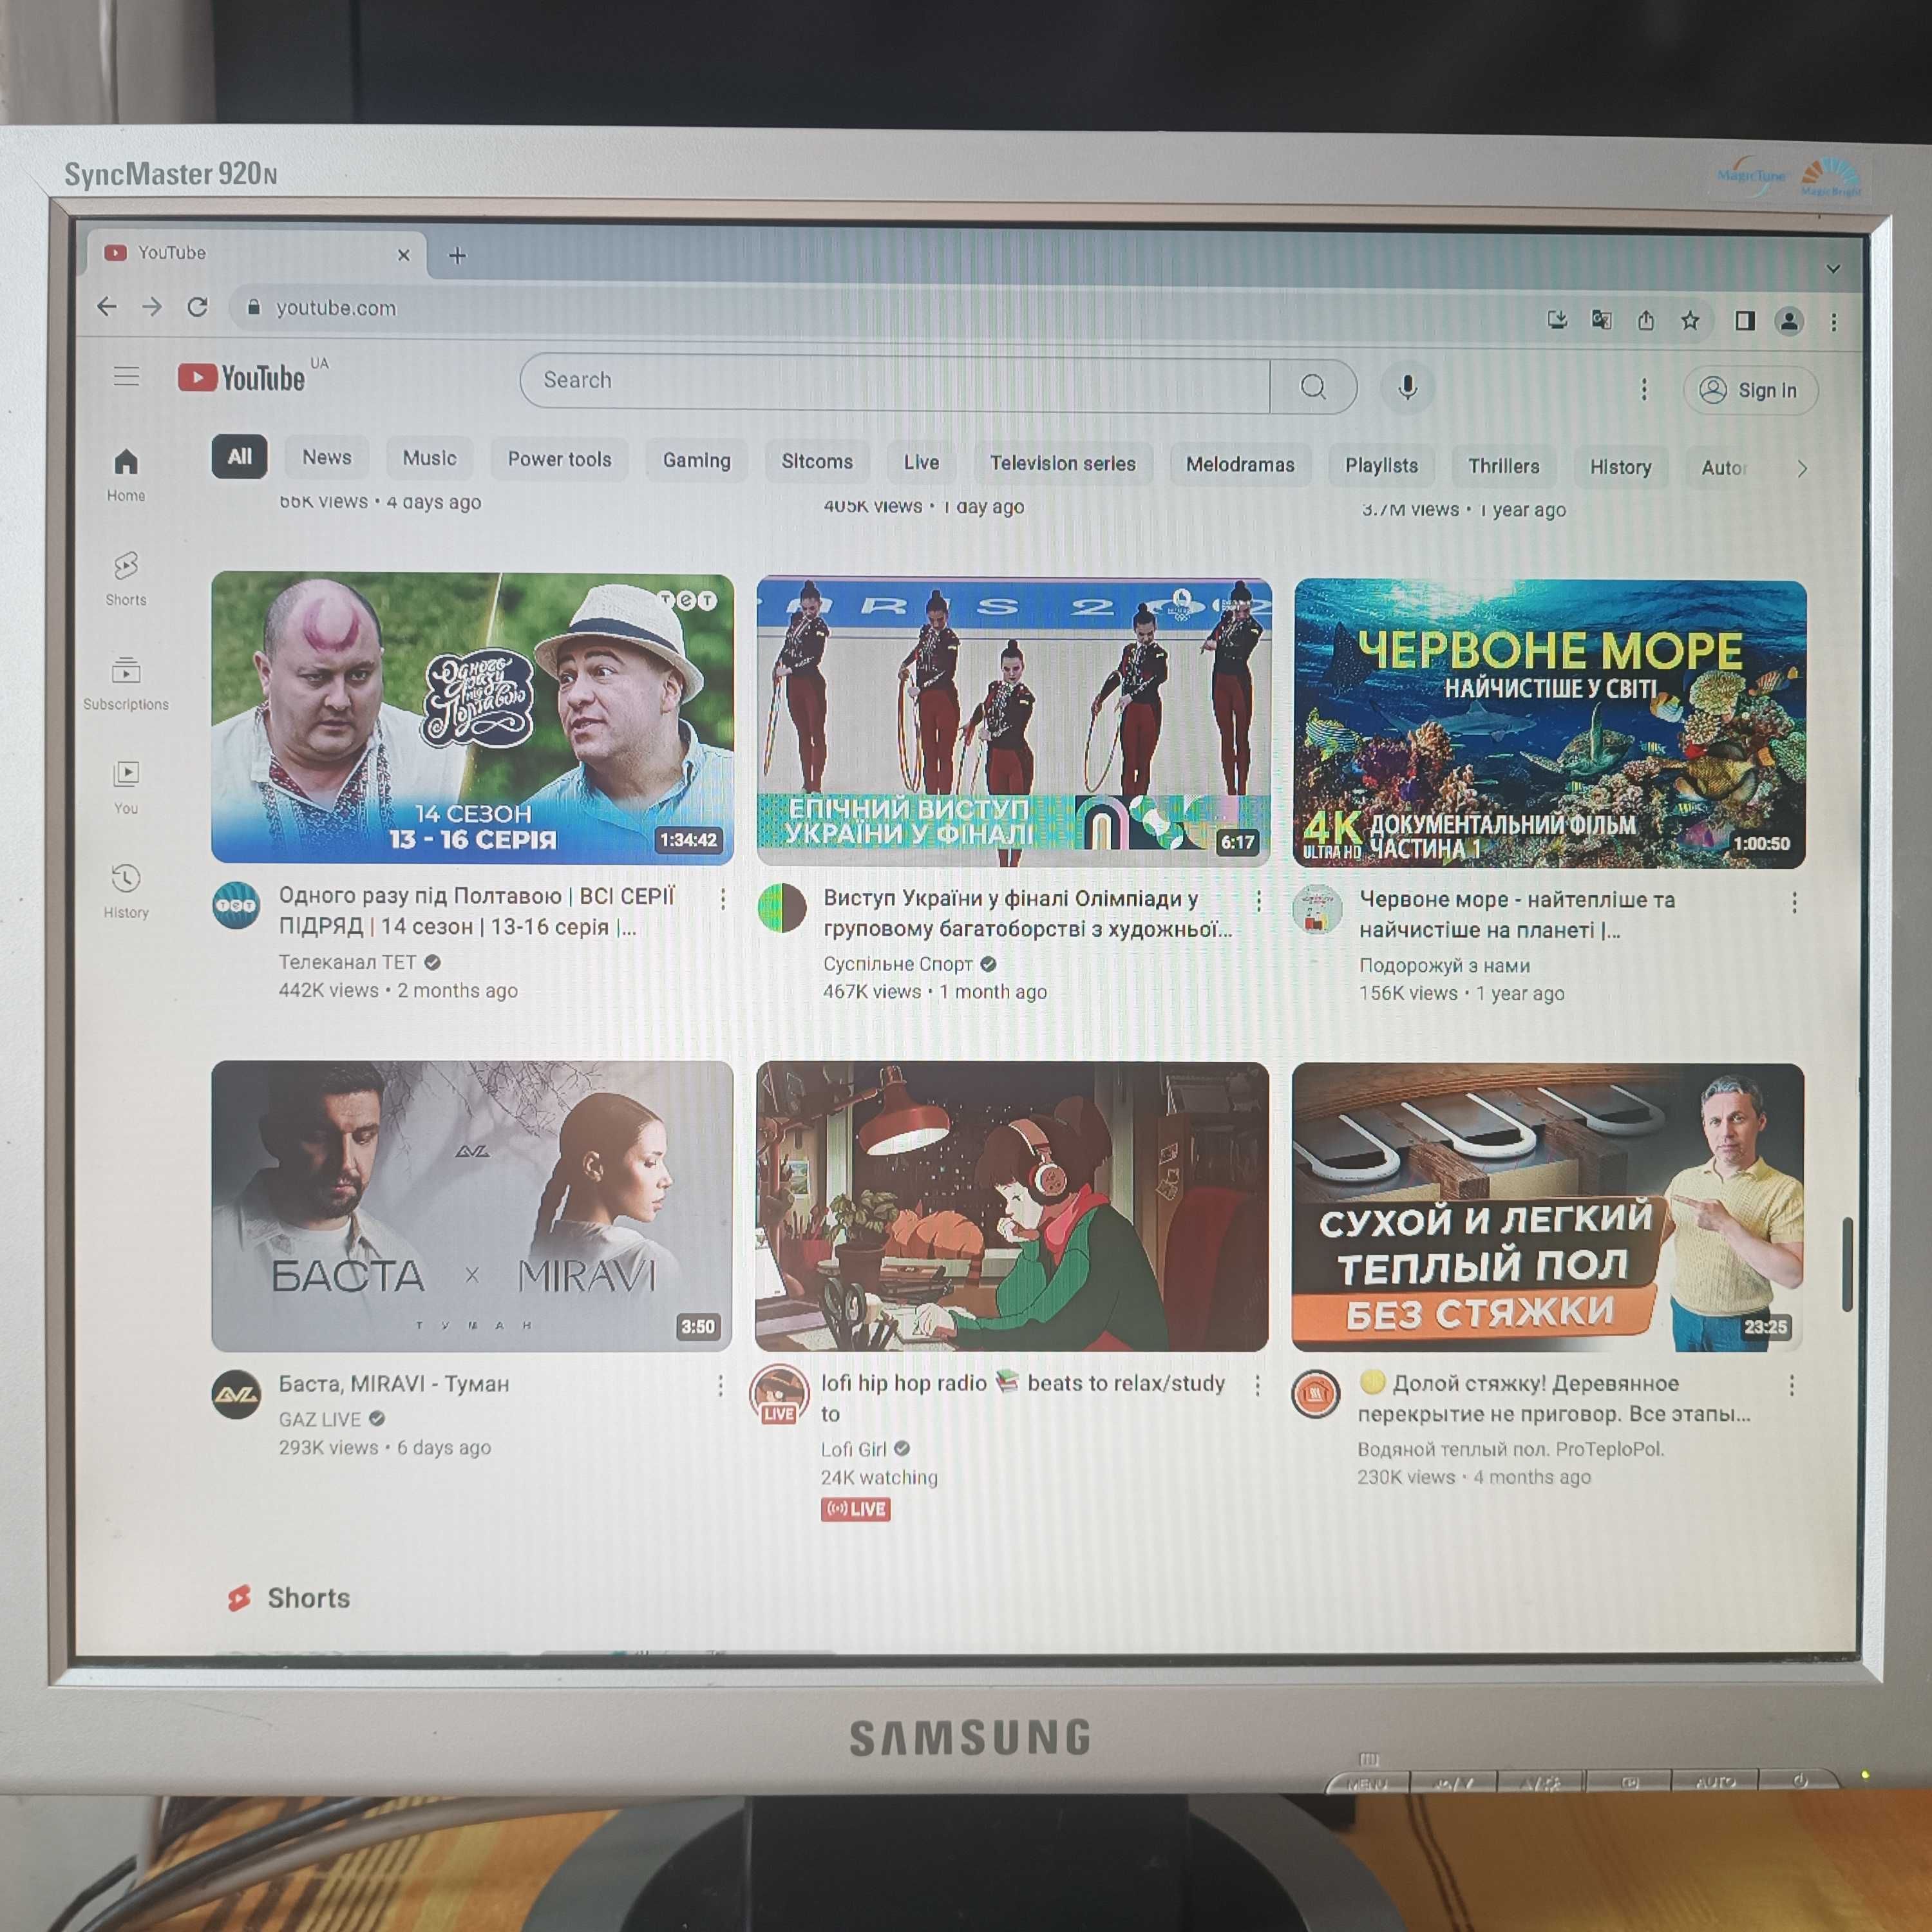This screenshot has height=1932, width=1932.
Task: Open Lofi Girl channel name link
Action: [853, 1449]
